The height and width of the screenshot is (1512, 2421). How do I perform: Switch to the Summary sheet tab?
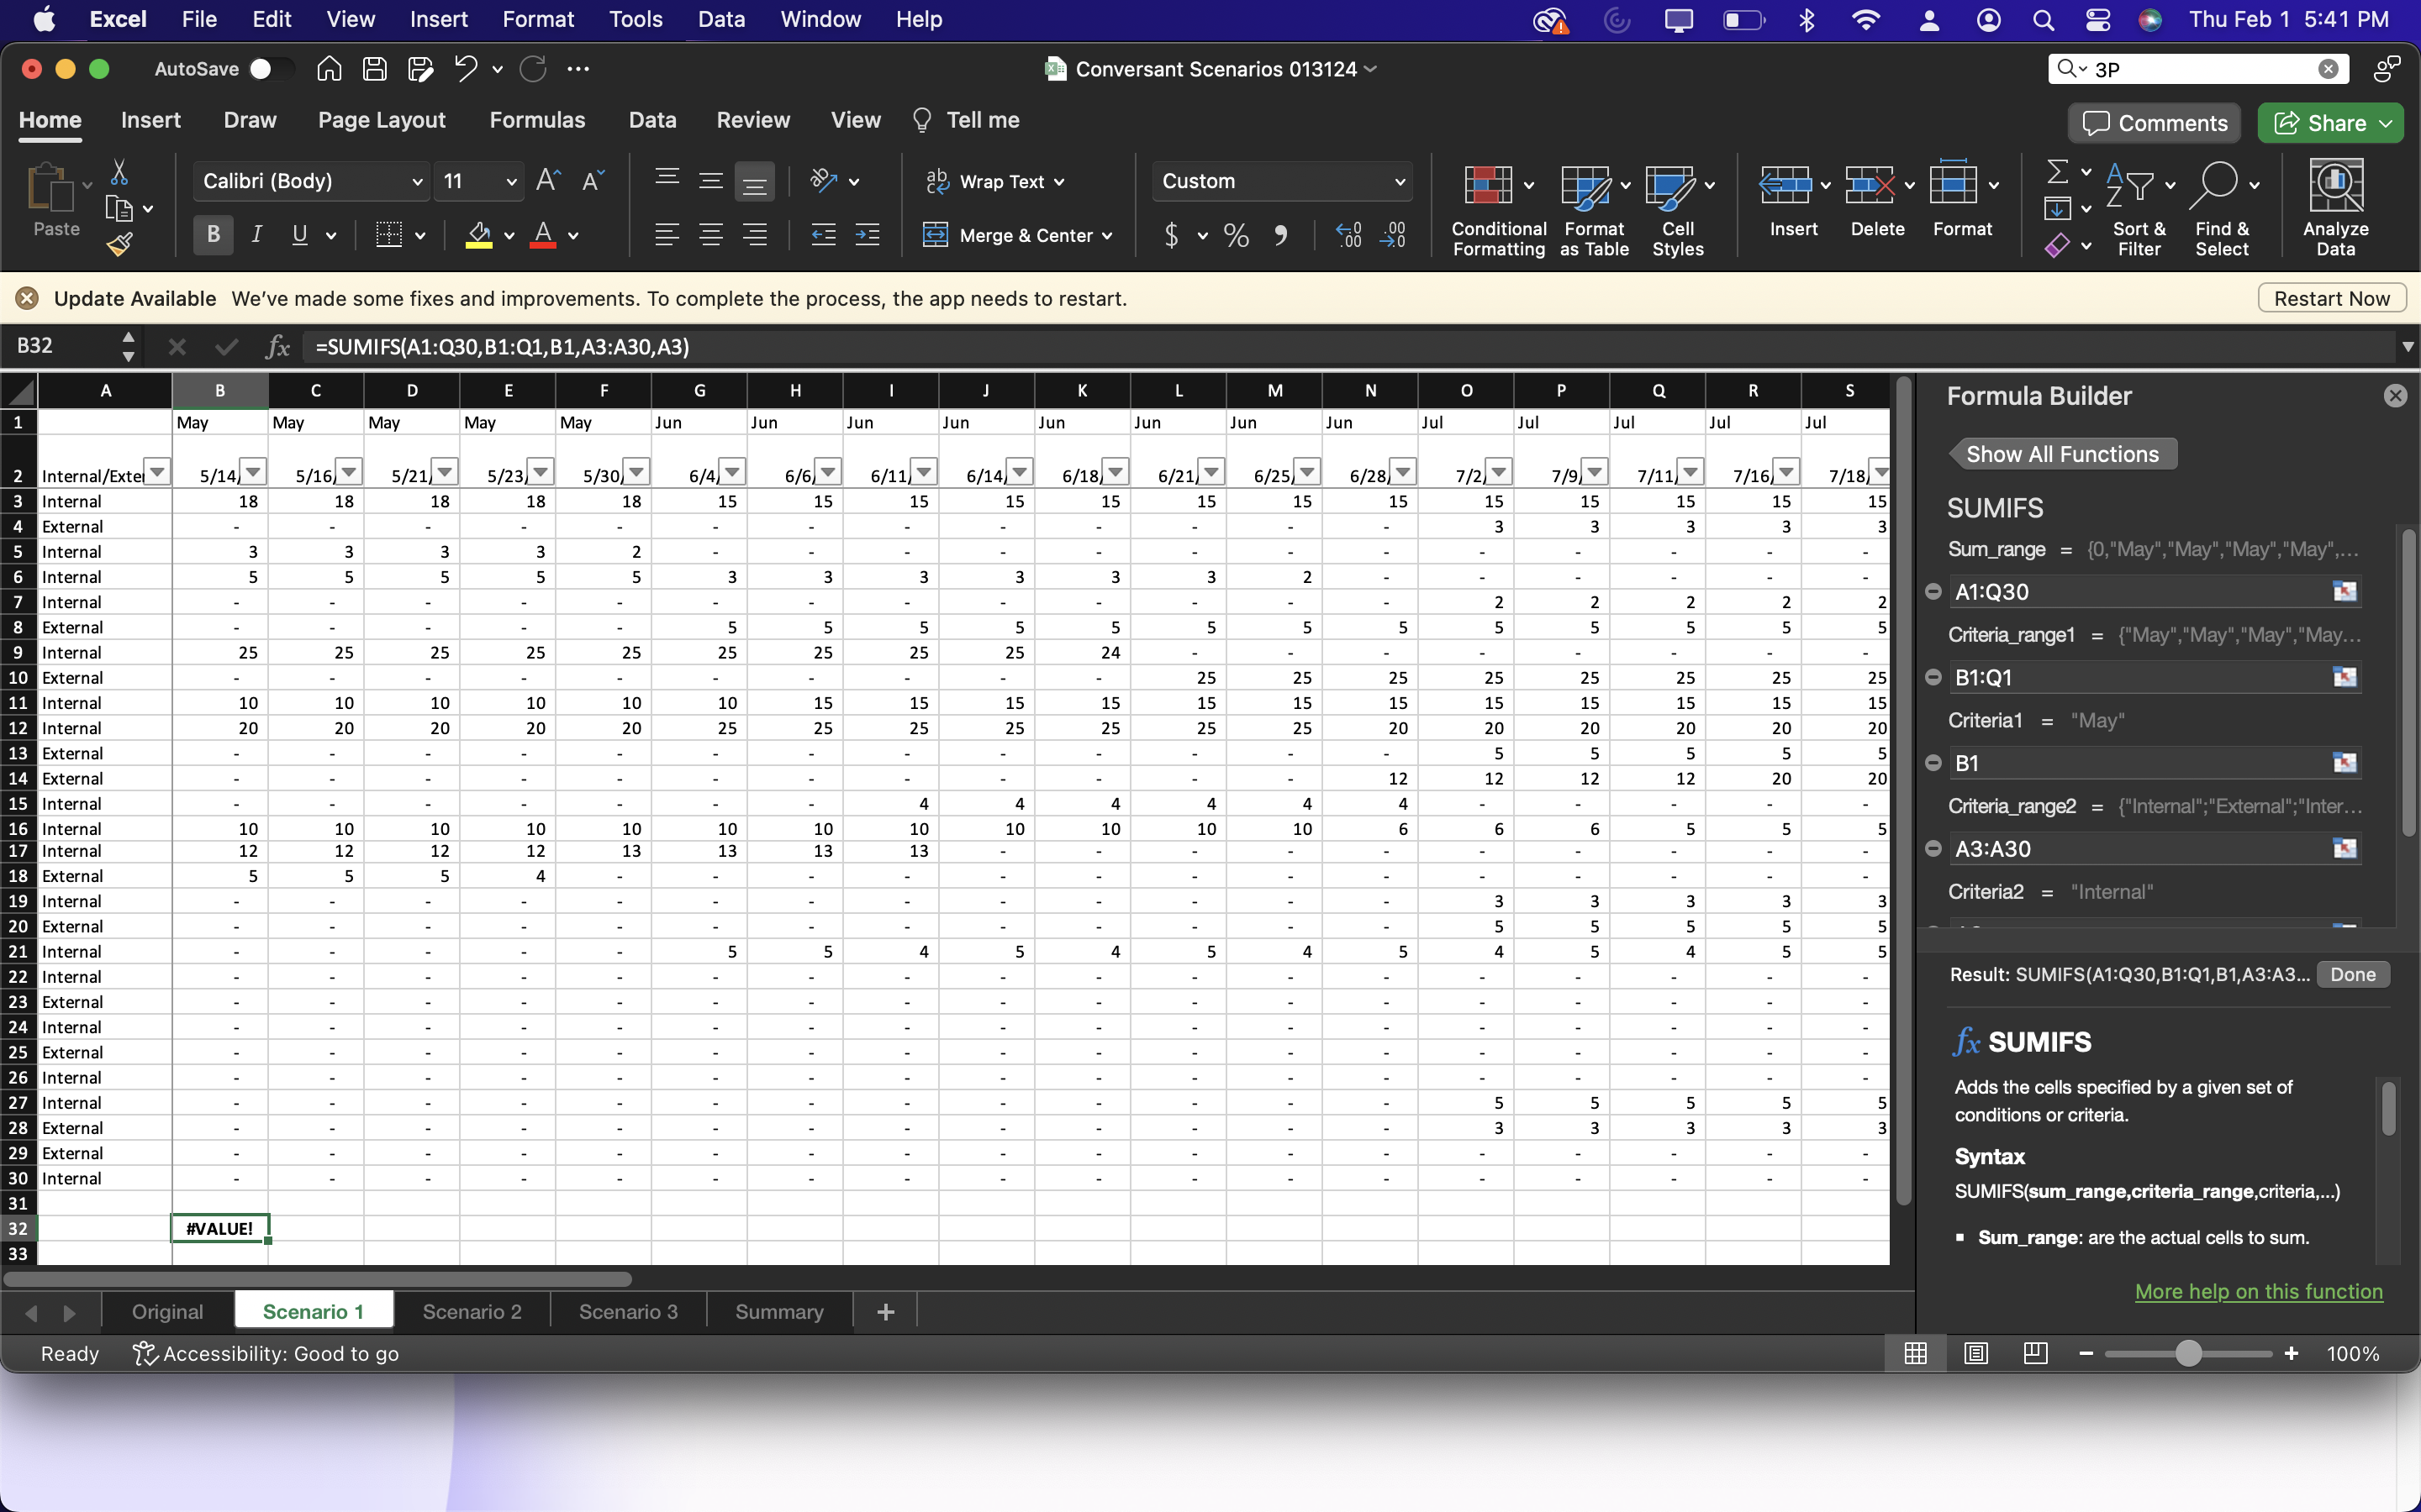778,1311
